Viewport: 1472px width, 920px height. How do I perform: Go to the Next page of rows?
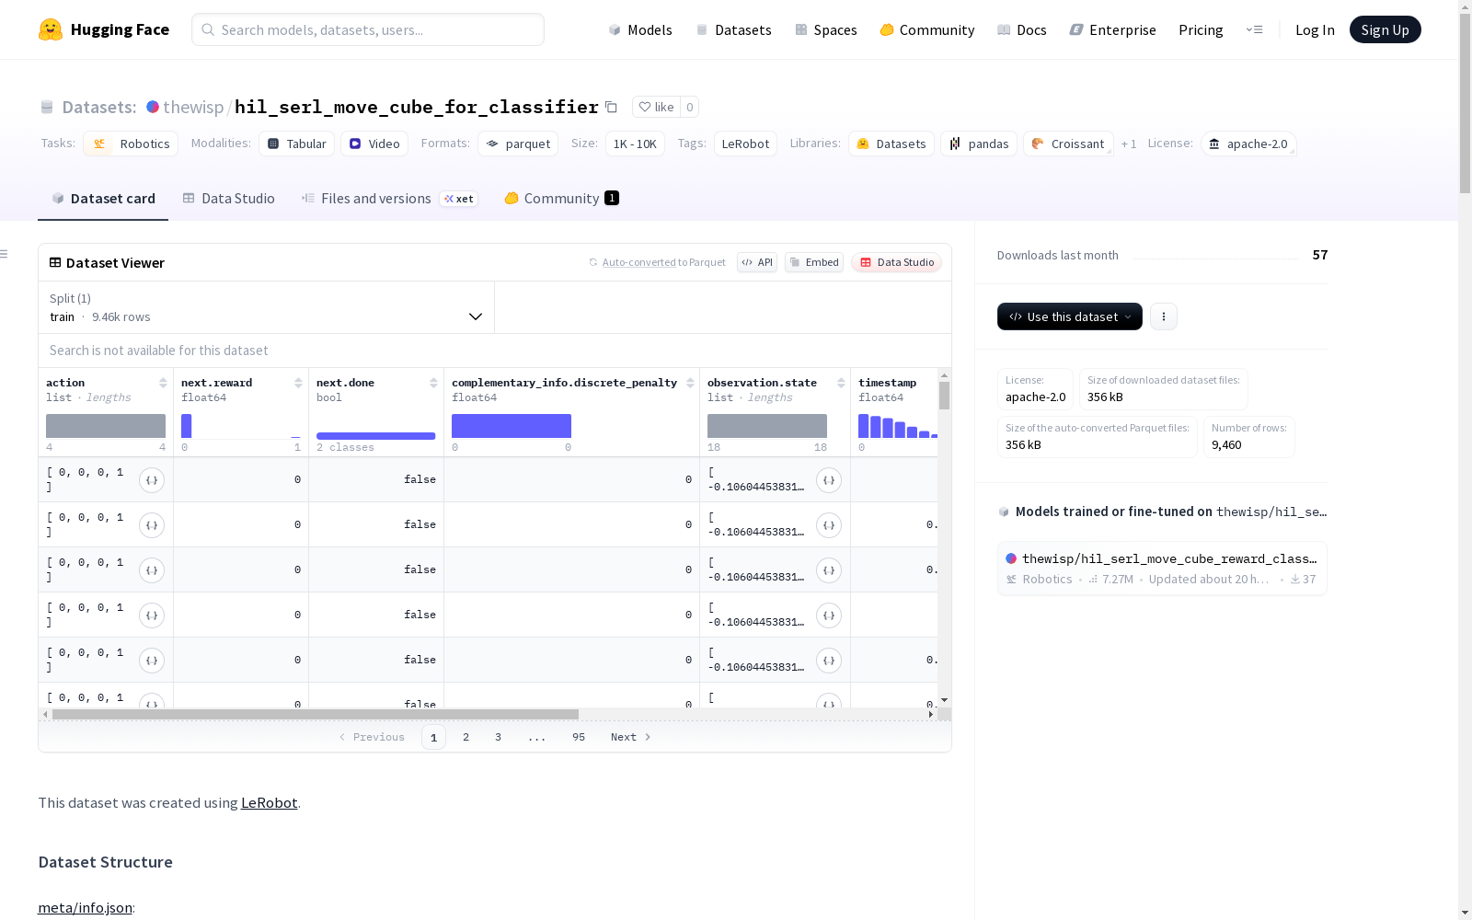(x=631, y=737)
